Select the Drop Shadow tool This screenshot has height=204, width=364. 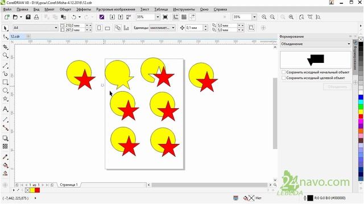pyautogui.click(x=5, y=138)
